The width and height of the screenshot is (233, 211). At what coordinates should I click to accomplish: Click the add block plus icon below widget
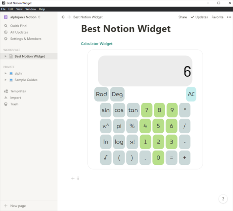(73, 178)
